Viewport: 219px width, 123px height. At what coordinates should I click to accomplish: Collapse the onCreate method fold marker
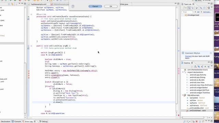pos(31,14)
